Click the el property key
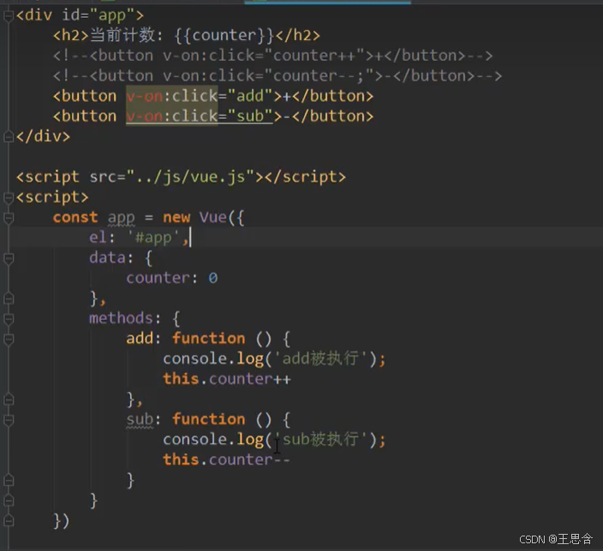Screen dimensions: 603x551 point(99,238)
